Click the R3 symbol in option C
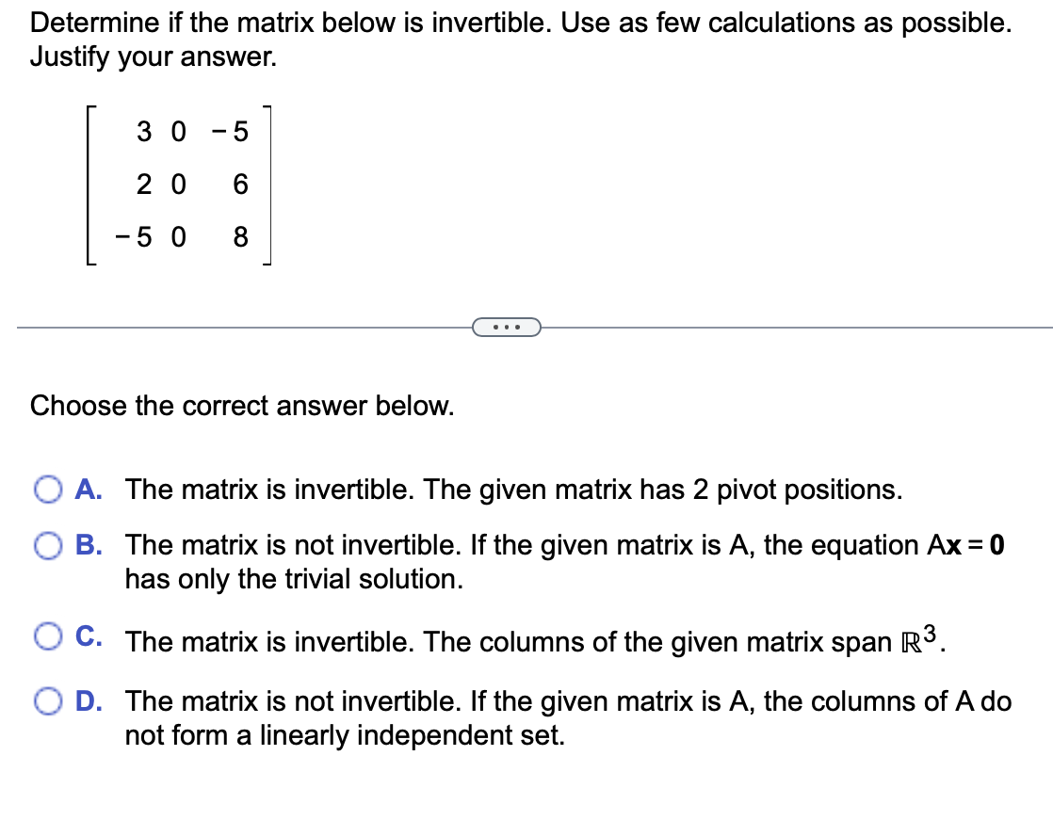The image size is (1053, 836). pos(915,639)
